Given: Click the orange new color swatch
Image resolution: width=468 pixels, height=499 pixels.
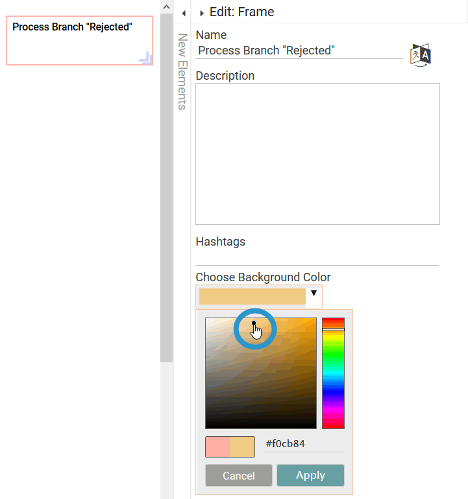Looking at the screenshot, I should coord(242,447).
